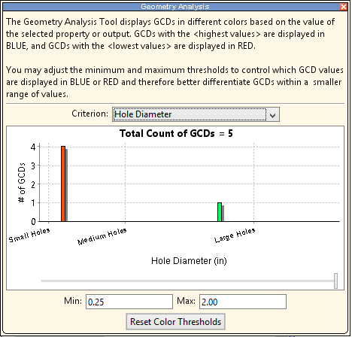The image size is (352, 337).
Task: Click the 'Total Count of GCDs = 5' title
Action: click(x=176, y=133)
